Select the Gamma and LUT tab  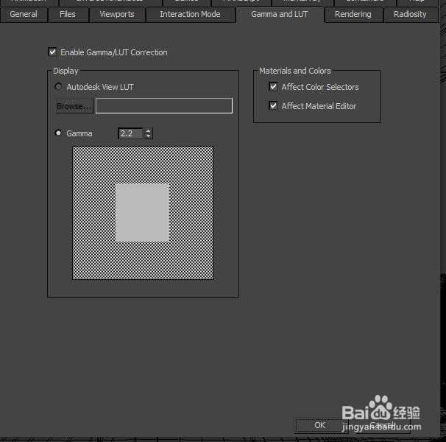[280, 14]
